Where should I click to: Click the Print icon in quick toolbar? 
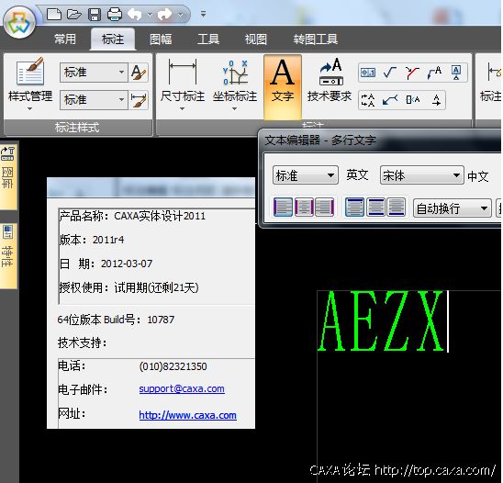[x=115, y=15]
